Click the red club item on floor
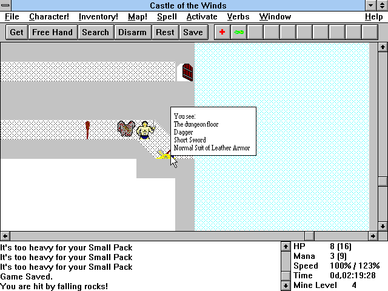Viewport: 388px width, 291px height. click(87, 130)
